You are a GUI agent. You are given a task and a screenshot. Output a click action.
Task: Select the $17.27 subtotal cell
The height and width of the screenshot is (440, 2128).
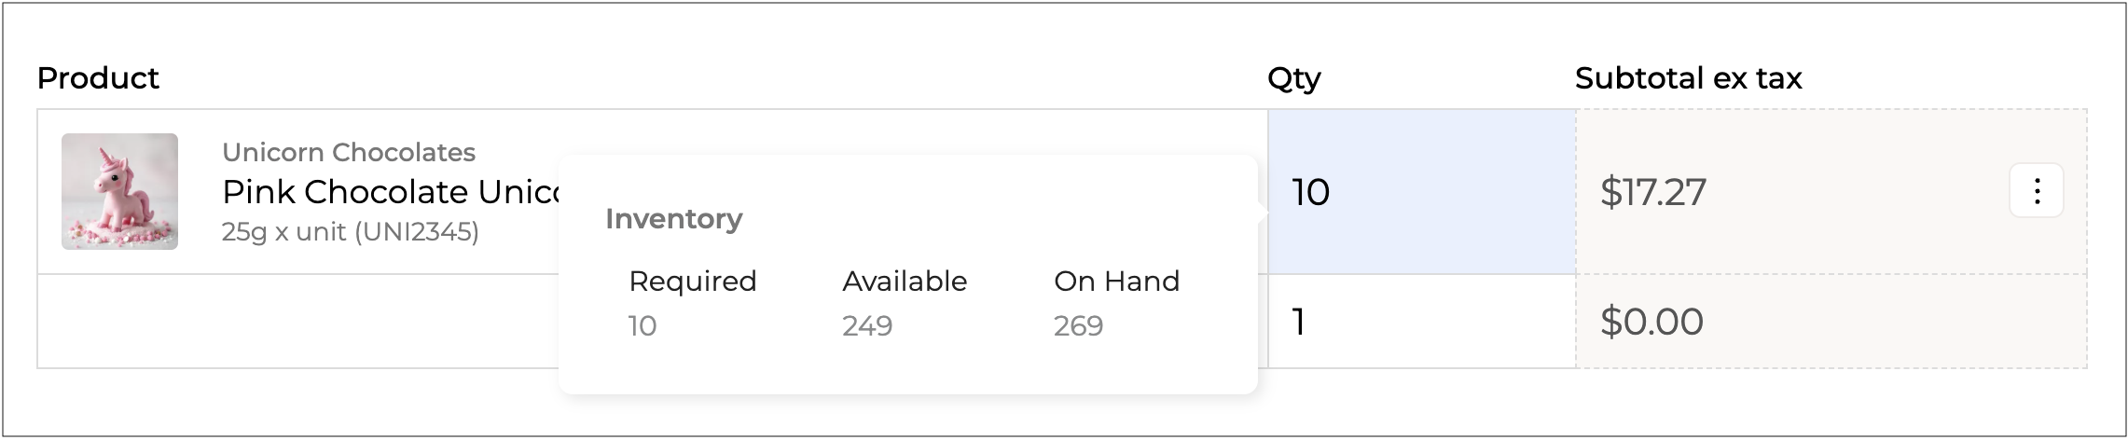click(1772, 191)
